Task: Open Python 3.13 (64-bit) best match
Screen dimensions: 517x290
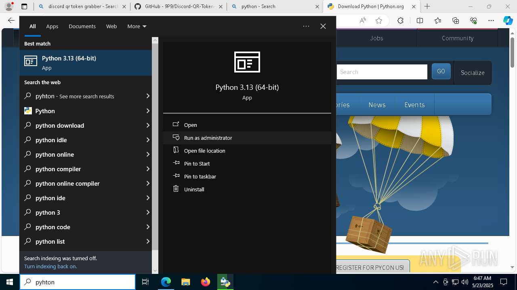Action: point(86,62)
